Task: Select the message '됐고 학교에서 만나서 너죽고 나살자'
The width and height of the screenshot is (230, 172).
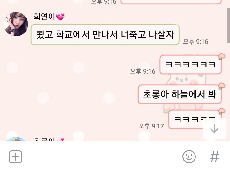Action: point(105,34)
